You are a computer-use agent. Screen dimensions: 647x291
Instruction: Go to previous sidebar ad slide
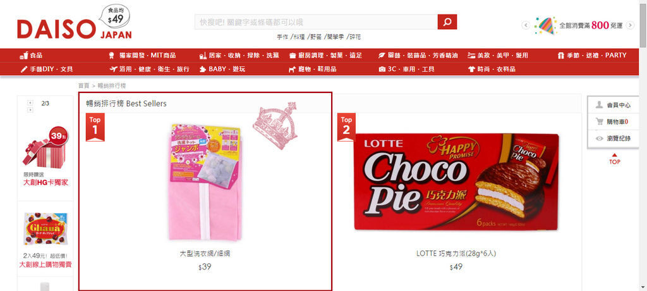pos(30,102)
